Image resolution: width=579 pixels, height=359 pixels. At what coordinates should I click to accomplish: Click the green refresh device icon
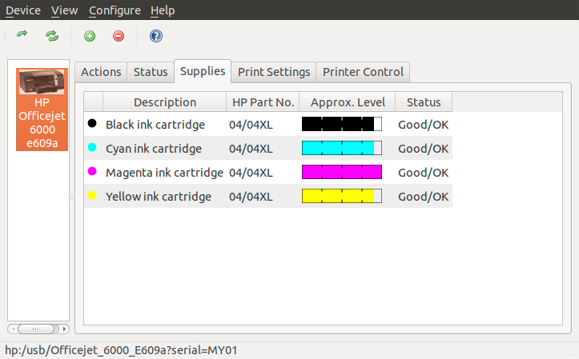[x=52, y=36]
